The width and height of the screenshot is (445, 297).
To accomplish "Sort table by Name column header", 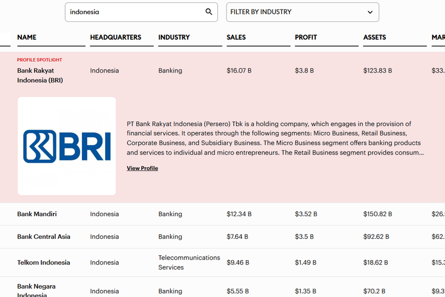I will pyautogui.click(x=27, y=37).
